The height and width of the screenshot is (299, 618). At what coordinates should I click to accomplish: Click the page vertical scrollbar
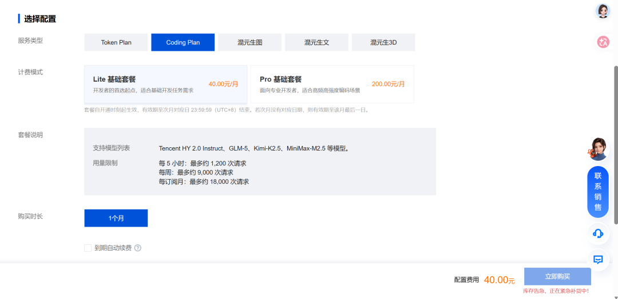click(x=616, y=145)
